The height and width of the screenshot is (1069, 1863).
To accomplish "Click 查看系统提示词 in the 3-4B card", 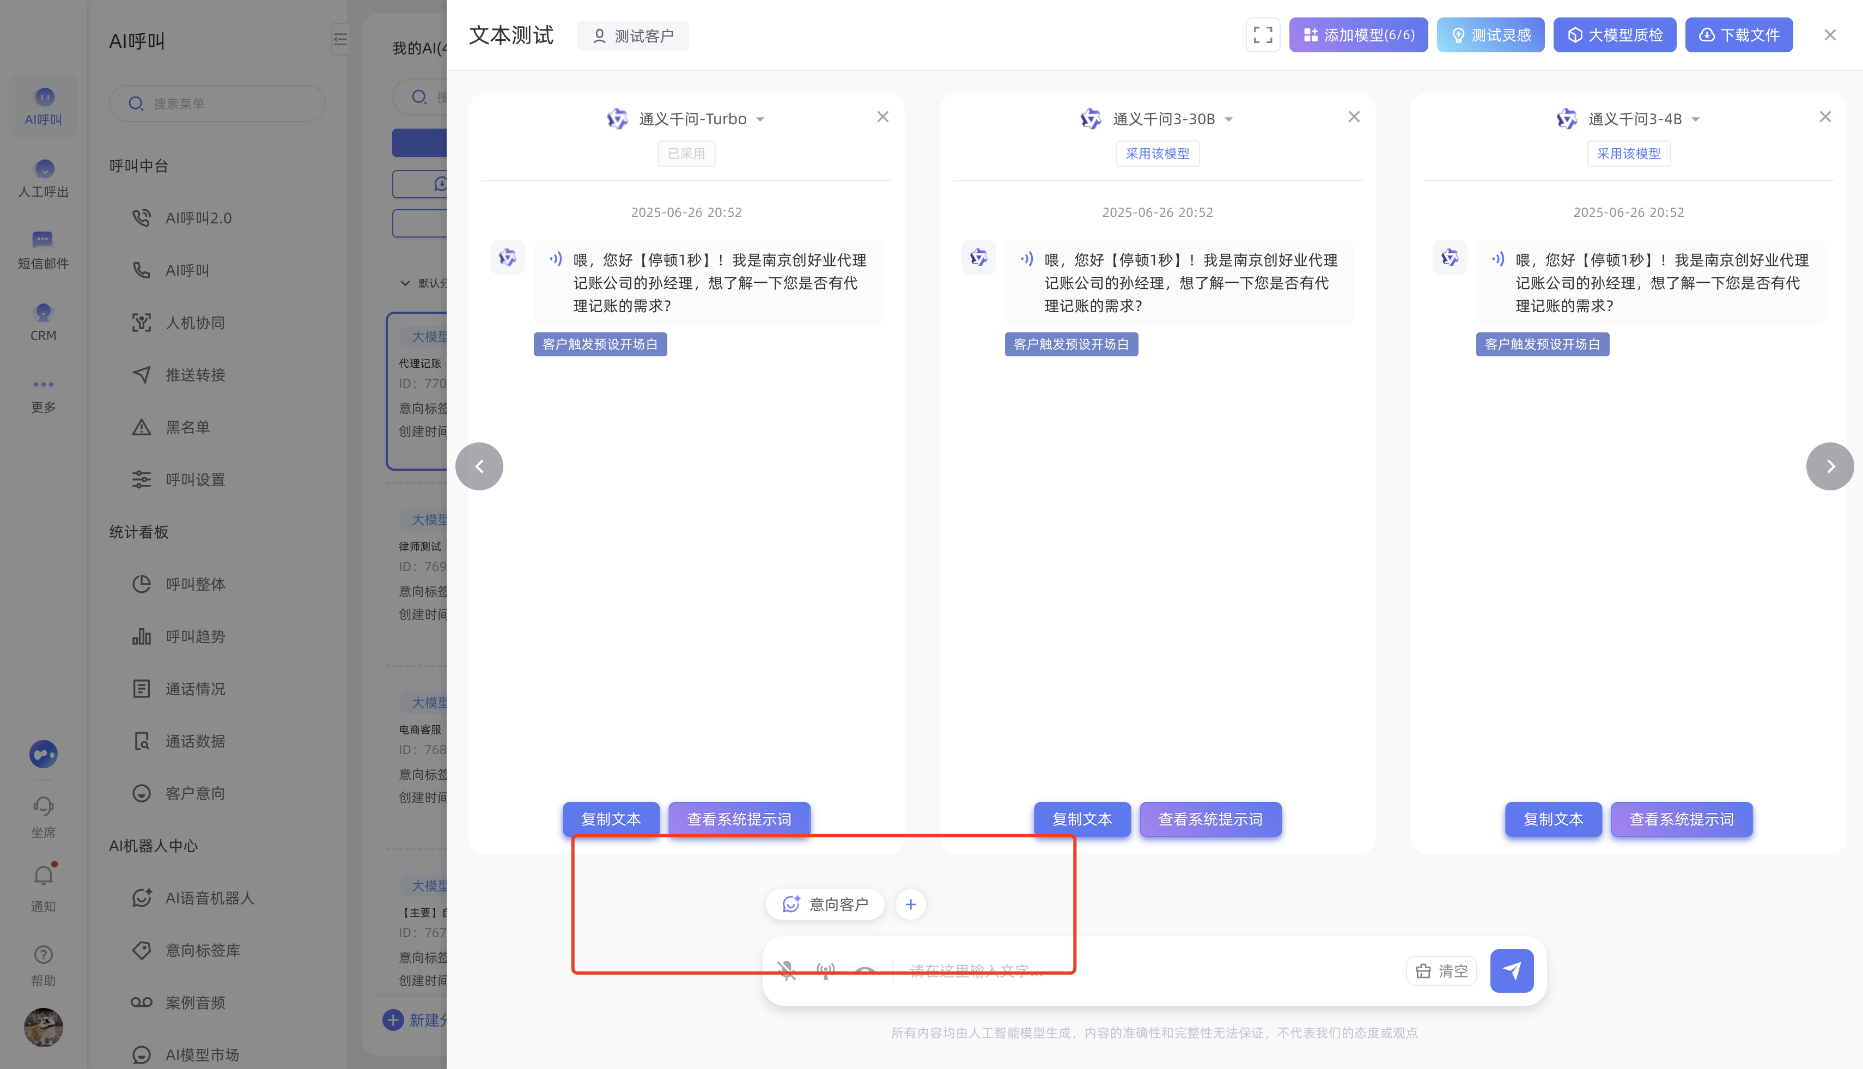I will click(x=1682, y=819).
